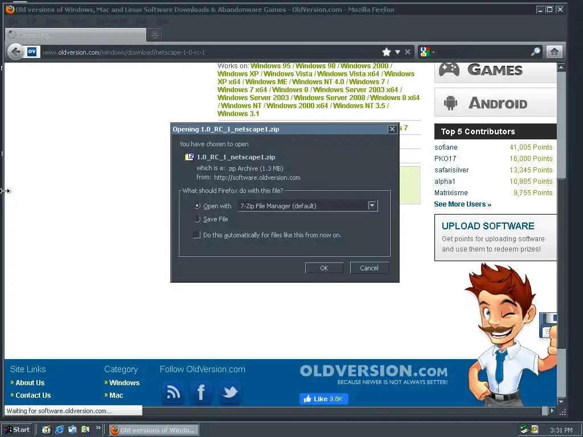583x437 pixels.
Task: Open the 7-Zip File Manager dropdown
Action: click(x=307, y=206)
